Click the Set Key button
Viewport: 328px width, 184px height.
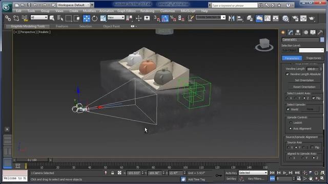point(231,179)
